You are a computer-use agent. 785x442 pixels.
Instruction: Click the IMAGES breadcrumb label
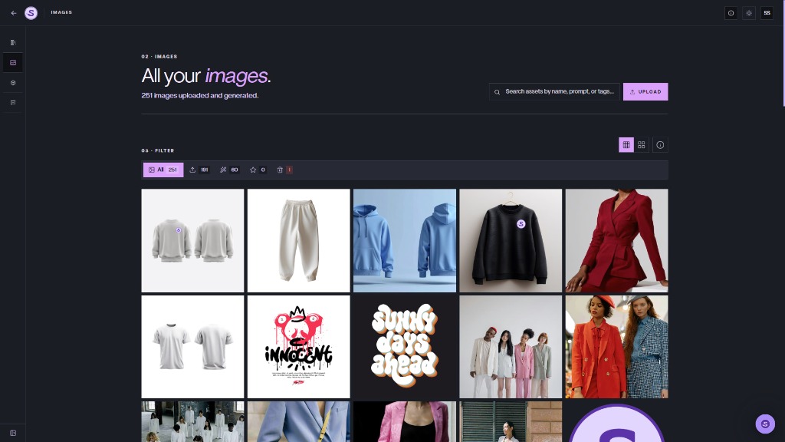point(61,12)
